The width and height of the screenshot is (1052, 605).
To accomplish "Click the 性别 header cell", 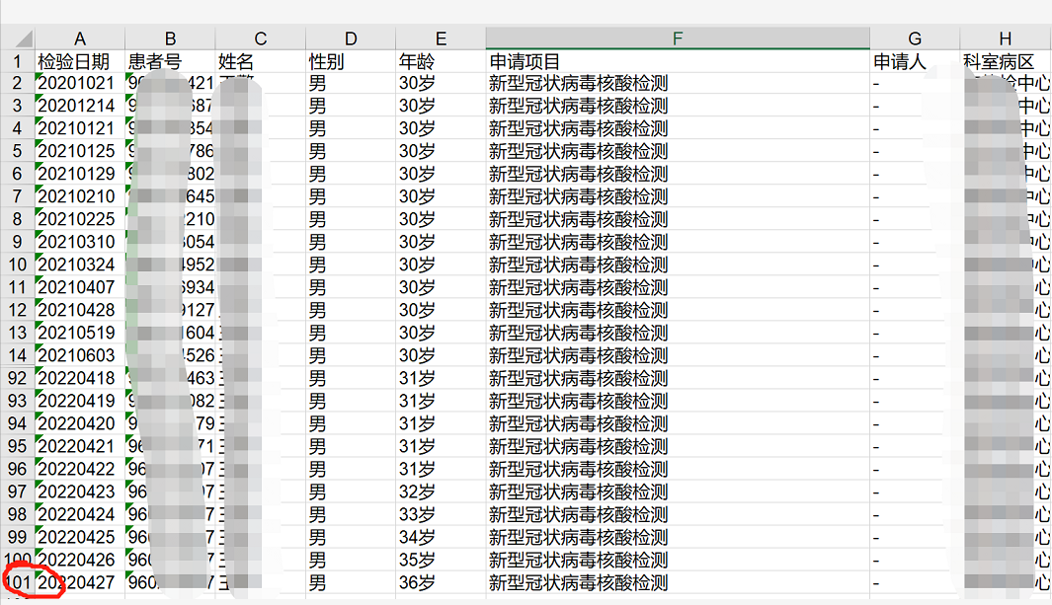I will [x=350, y=61].
